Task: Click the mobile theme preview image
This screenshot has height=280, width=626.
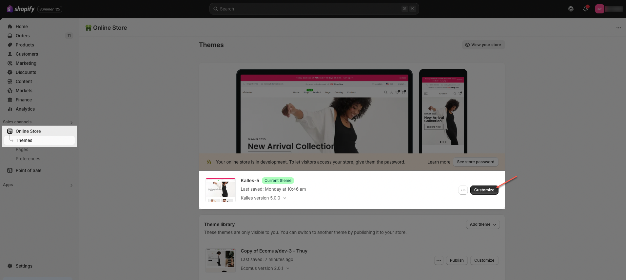Action: tap(443, 111)
